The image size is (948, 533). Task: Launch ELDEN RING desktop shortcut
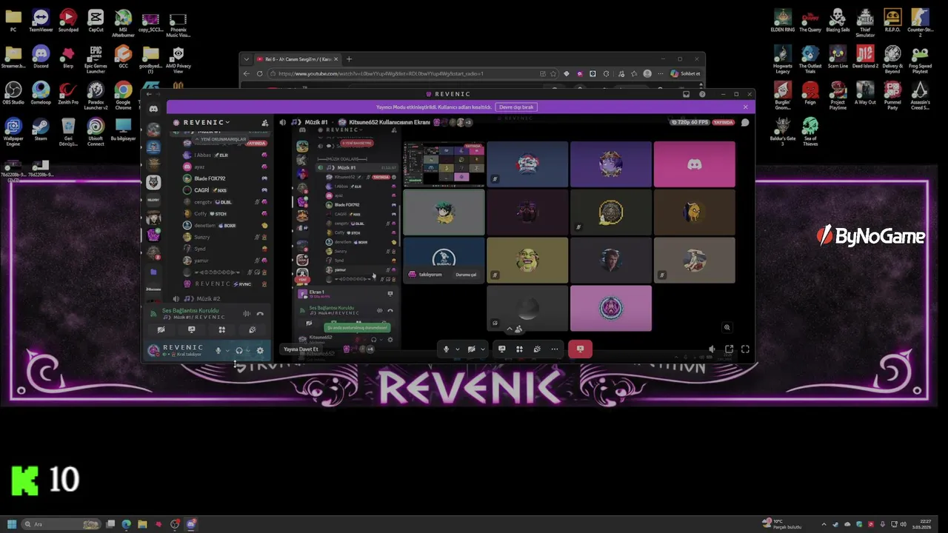(x=783, y=20)
